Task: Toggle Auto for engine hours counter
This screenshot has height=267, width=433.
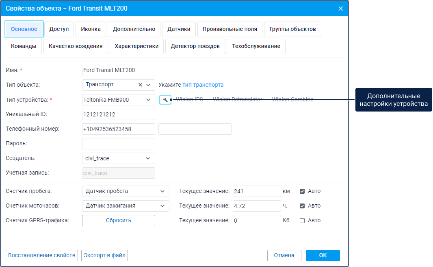Action: coord(302,206)
